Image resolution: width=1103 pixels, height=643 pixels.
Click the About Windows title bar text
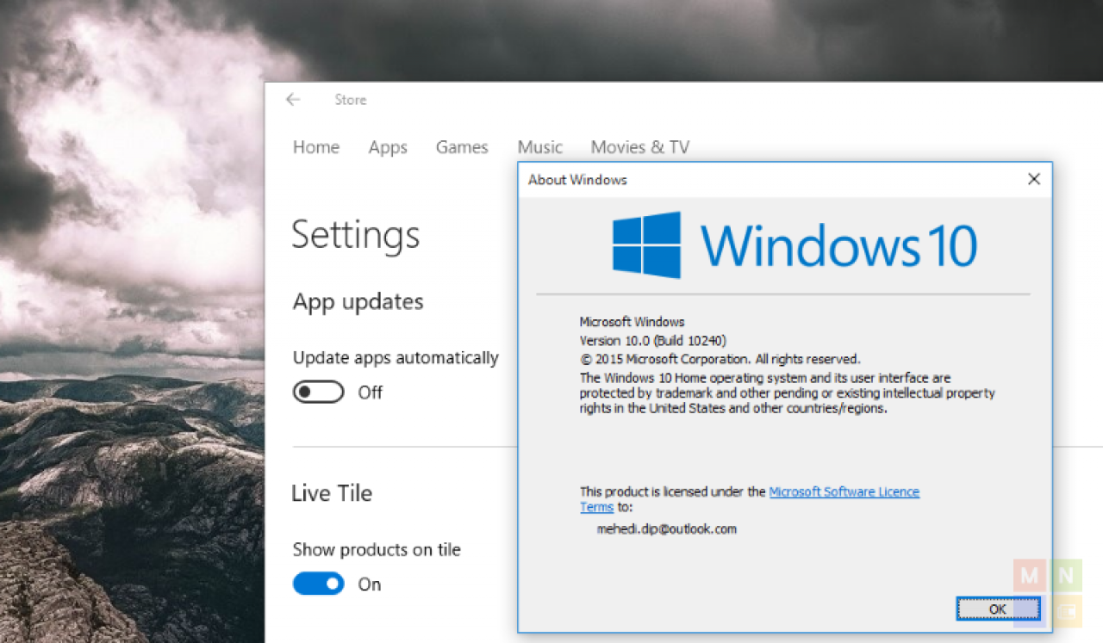coord(577,180)
